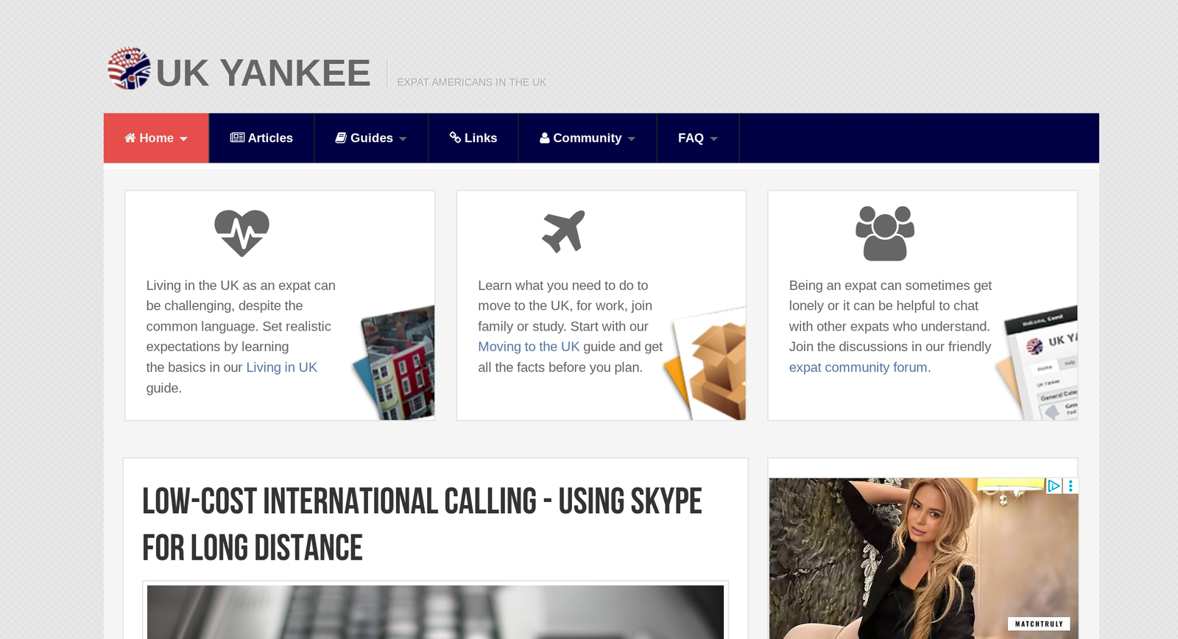Viewport: 1178px width, 639px height.
Task: Click the Community person icon
Action: click(x=545, y=138)
